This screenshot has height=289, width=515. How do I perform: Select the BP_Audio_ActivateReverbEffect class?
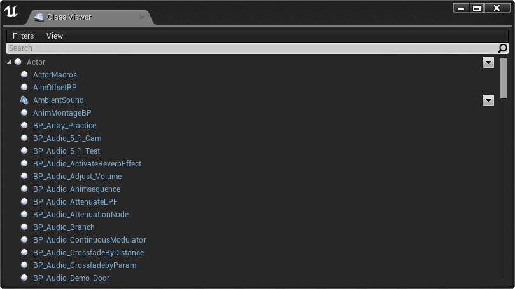[x=87, y=163]
